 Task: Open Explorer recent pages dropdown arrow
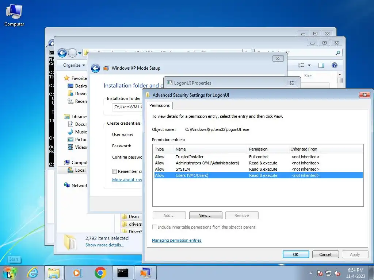[80, 53]
